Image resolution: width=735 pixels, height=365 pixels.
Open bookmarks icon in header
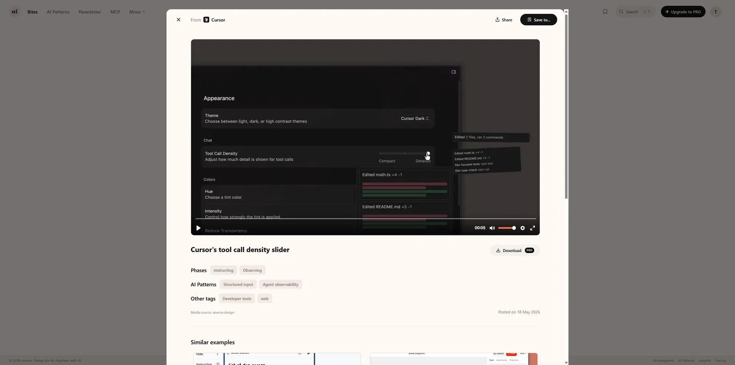click(x=605, y=12)
